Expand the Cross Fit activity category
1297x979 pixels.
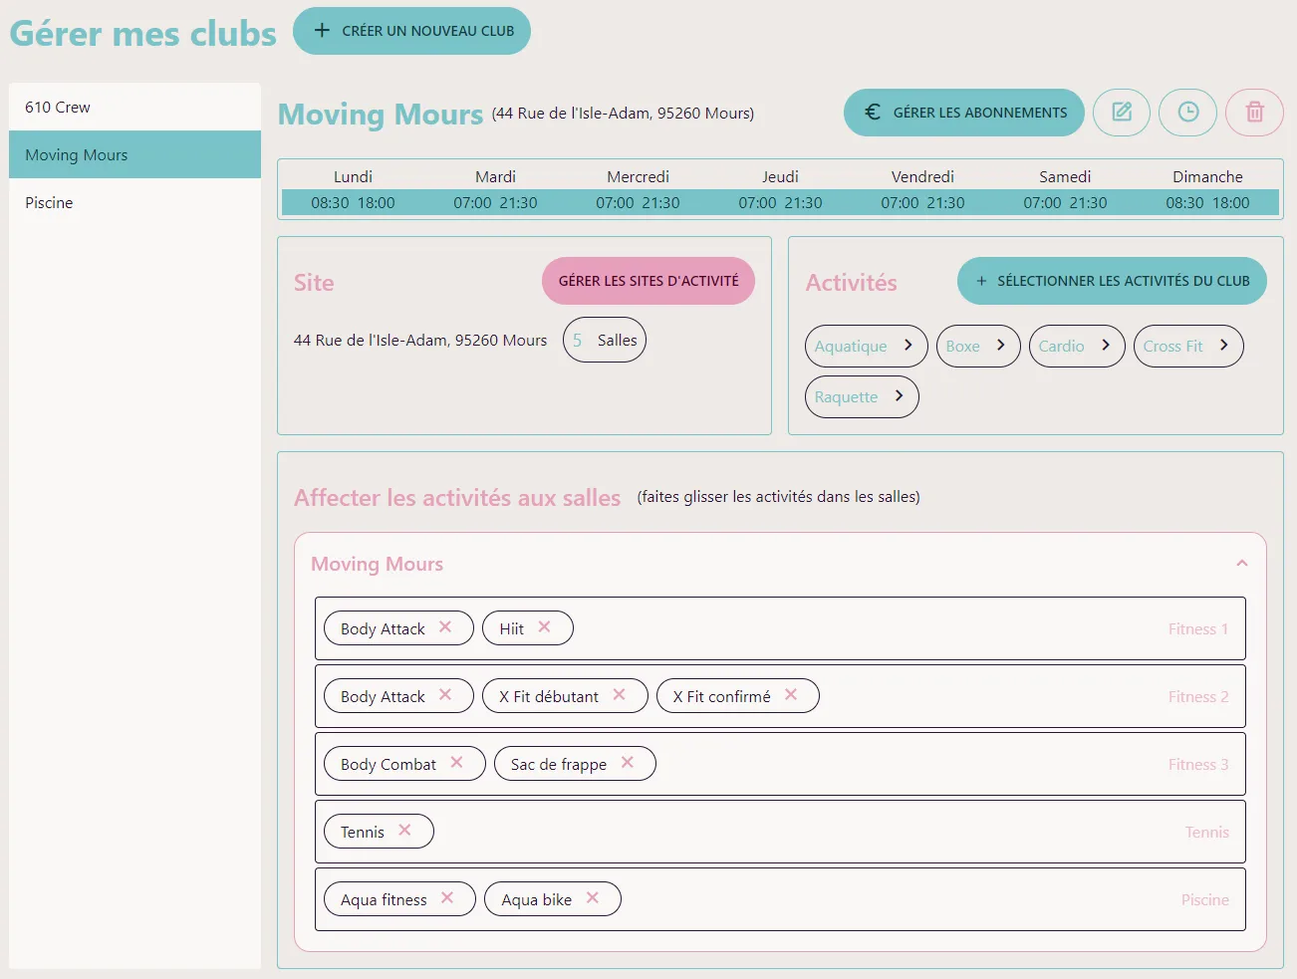[x=1188, y=346]
